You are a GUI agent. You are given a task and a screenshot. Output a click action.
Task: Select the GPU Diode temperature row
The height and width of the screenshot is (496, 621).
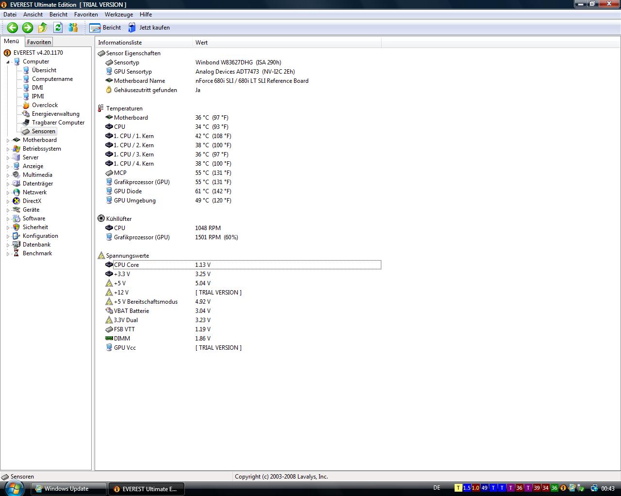click(243, 191)
